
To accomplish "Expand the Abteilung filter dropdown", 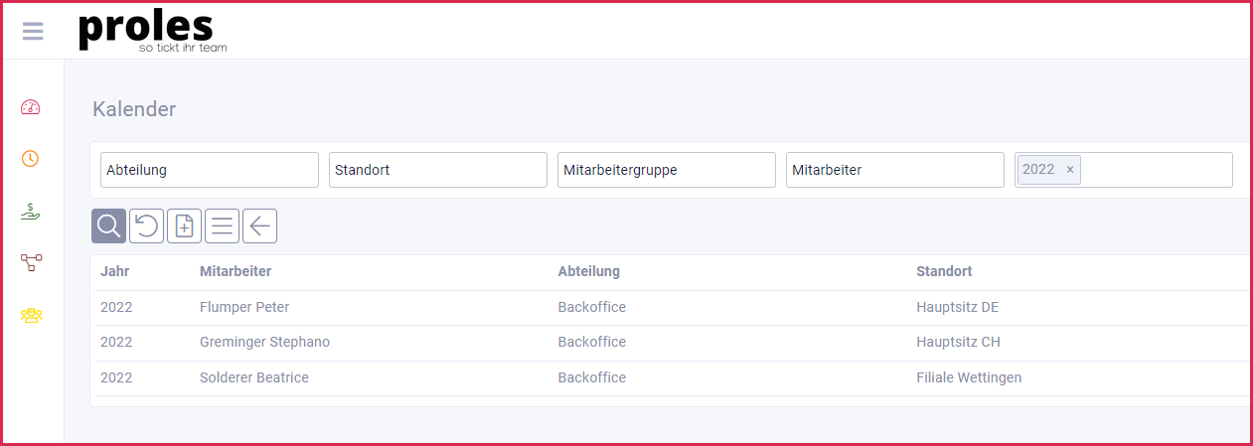I will point(209,170).
